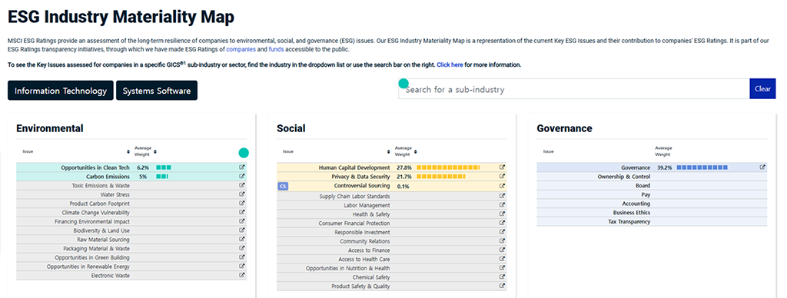Viewport: 787px width, 298px height.
Task: Open the 'Click here' link for more information
Action: (x=450, y=65)
